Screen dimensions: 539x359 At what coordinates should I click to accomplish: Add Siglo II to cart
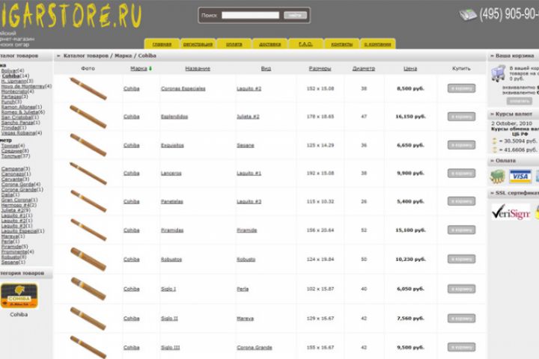coord(461,319)
